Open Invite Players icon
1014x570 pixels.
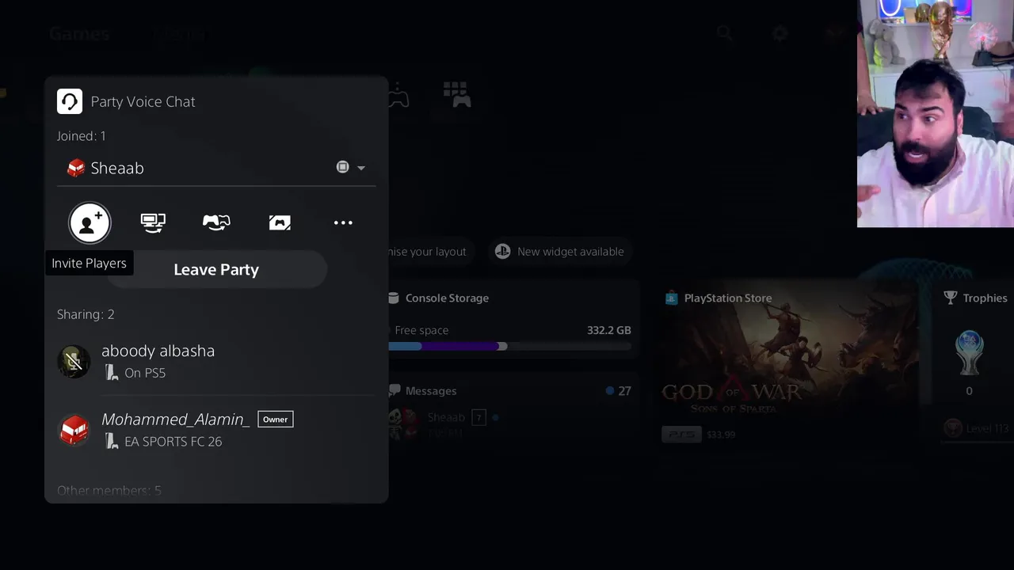tap(90, 222)
